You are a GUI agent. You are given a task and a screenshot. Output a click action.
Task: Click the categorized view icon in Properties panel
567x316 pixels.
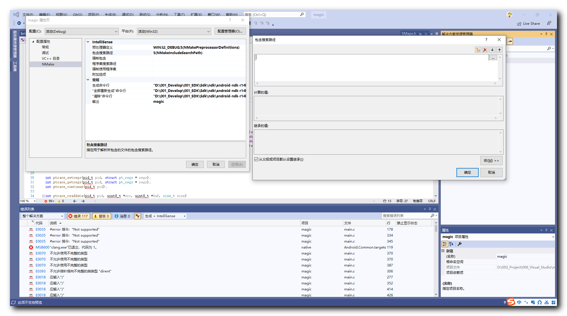click(444, 244)
